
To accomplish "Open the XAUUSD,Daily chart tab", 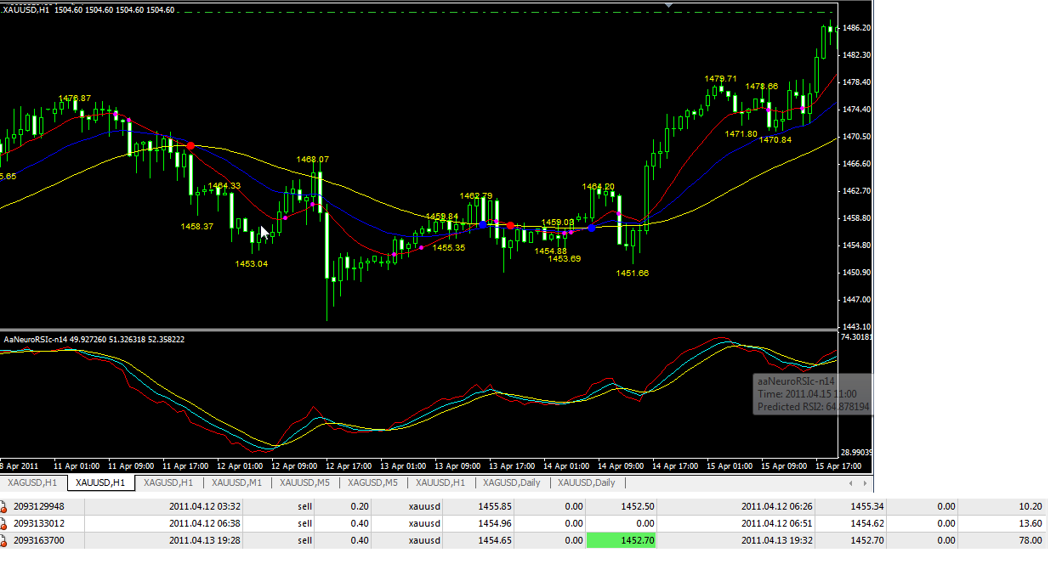I will click(586, 482).
